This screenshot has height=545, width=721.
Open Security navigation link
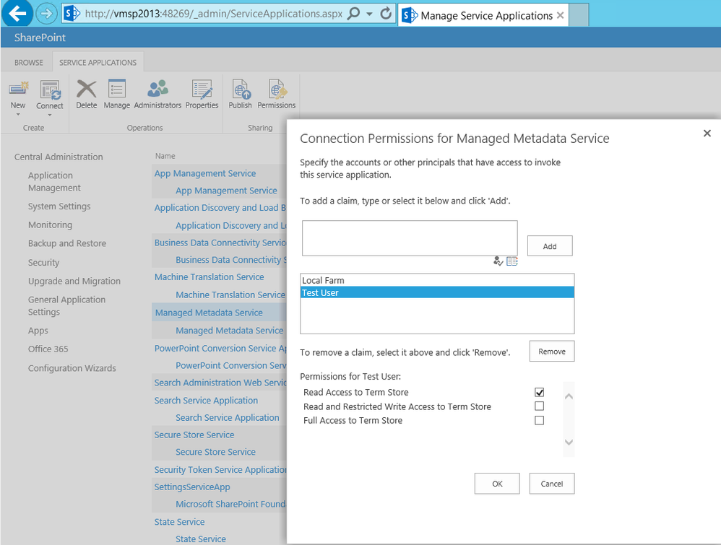pos(43,262)
